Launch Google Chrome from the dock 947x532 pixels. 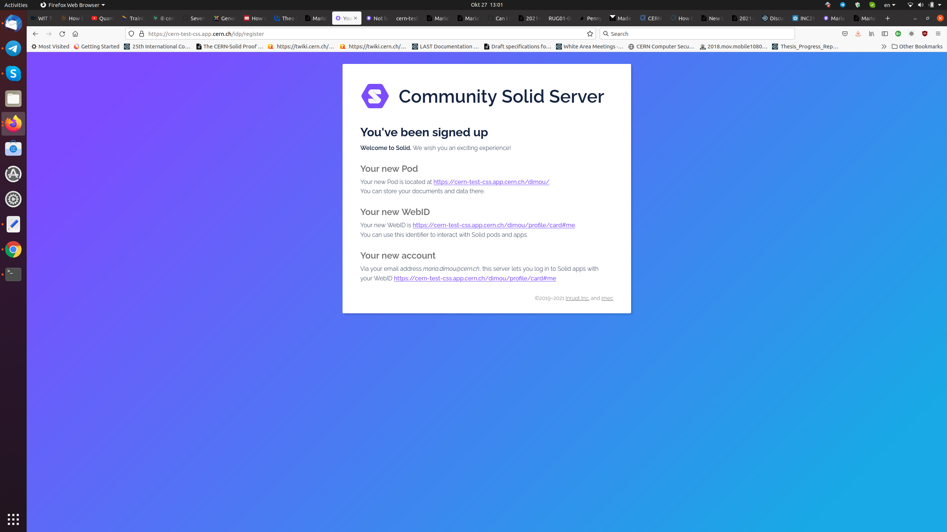click(13, 249)
